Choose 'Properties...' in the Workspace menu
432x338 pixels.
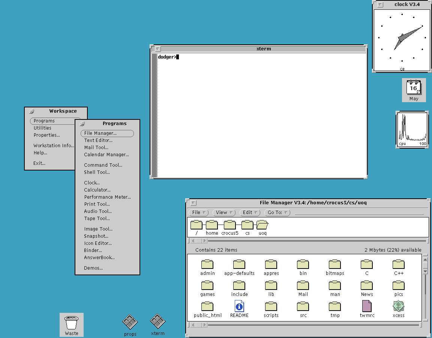point(46,135)
